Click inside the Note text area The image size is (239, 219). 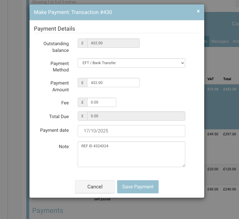131,154
